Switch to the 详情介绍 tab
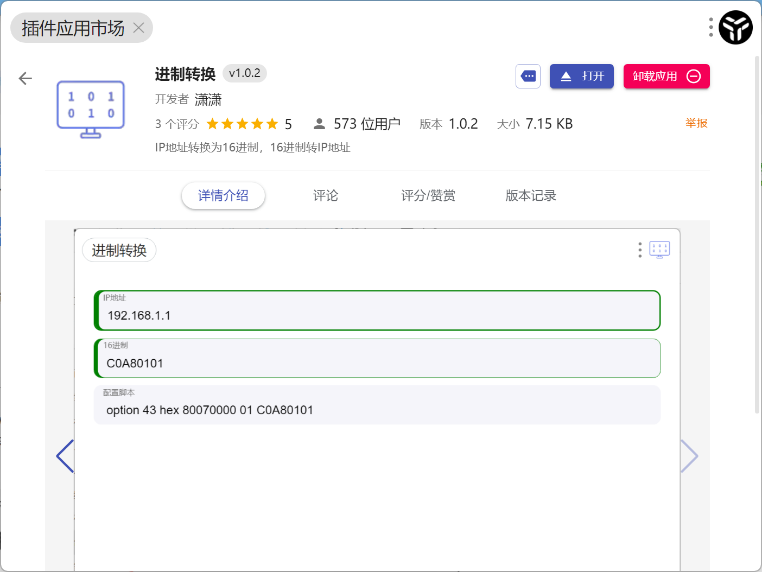Image resolution: width=762 pixels, height=572 pixels. 223,195
